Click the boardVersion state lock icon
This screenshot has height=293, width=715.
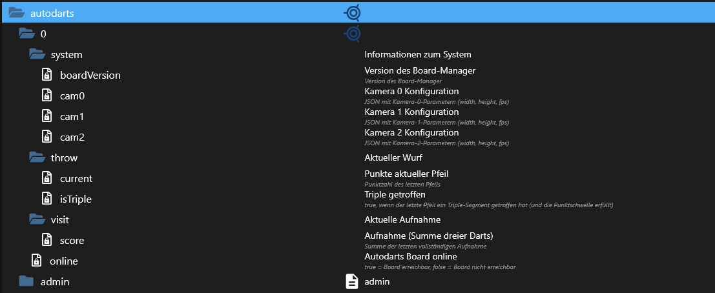pyautogui.click(x=47, y=76)
